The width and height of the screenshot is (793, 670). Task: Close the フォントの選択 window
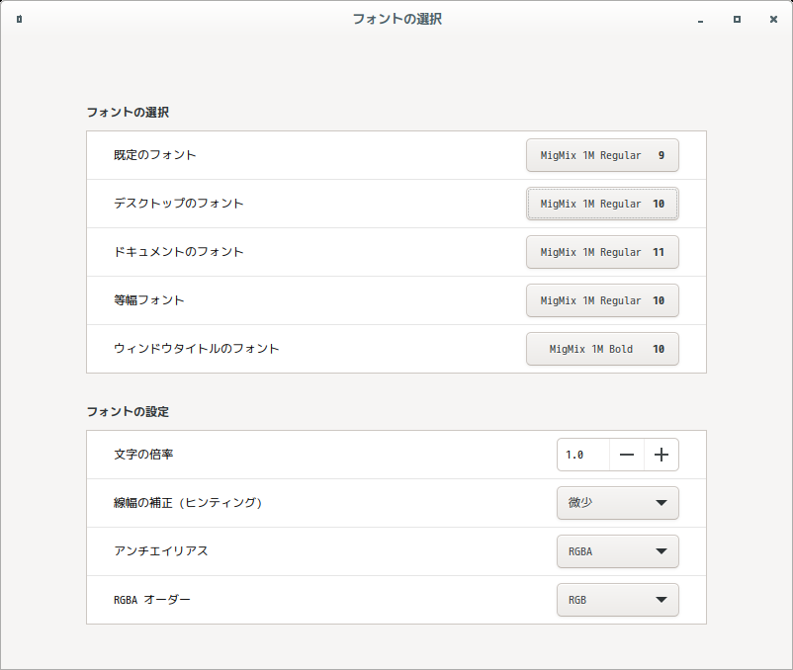(x=773, y=19)
